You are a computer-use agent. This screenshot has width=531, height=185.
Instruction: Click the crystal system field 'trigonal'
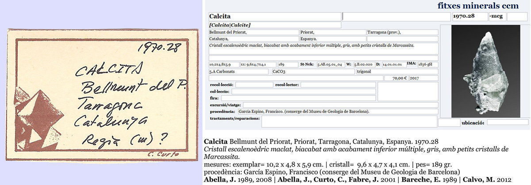click(x=397, y=71)
